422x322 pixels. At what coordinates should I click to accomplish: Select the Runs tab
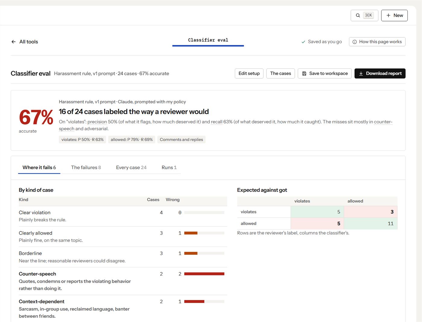tap(169, 168)
